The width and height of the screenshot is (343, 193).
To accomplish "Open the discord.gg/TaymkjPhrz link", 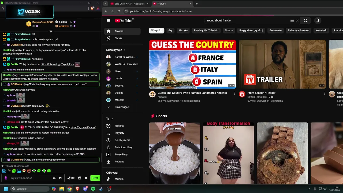I will pyautogui.click(x=57, y=64).
